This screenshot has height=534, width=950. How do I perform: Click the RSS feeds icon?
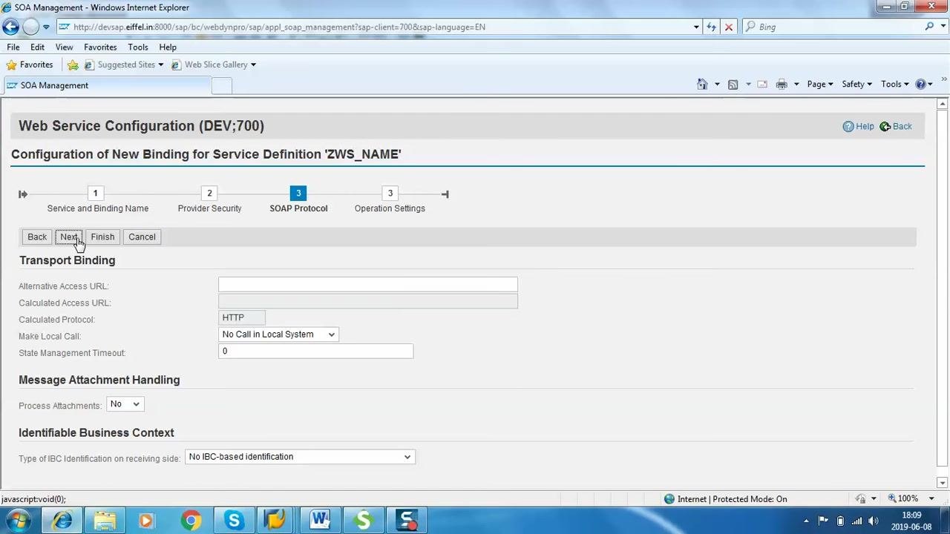[x=733, y=84]
